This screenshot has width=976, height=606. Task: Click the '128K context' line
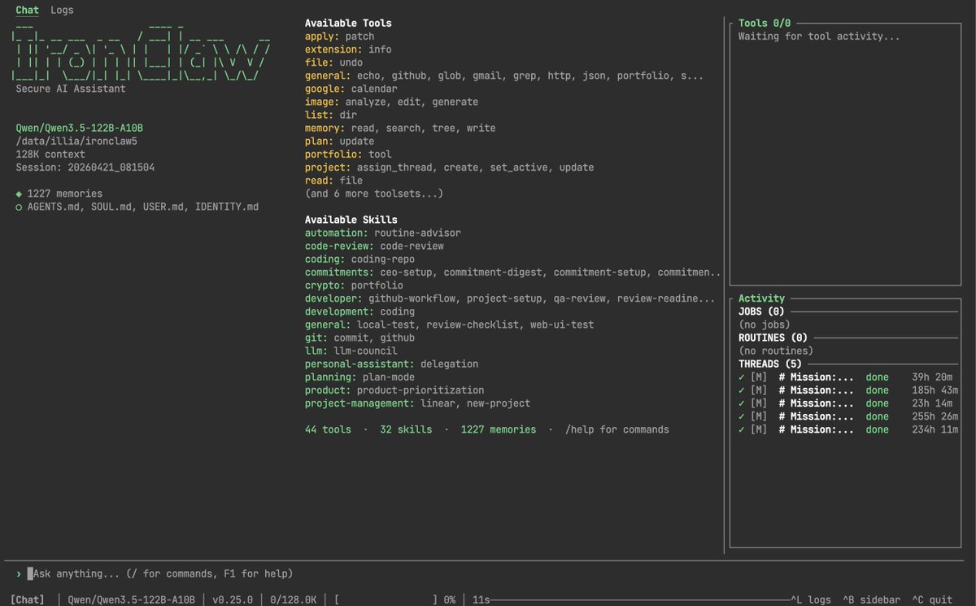coord(50,155)
